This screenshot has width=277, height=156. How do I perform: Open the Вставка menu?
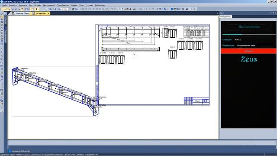[38, 5]
